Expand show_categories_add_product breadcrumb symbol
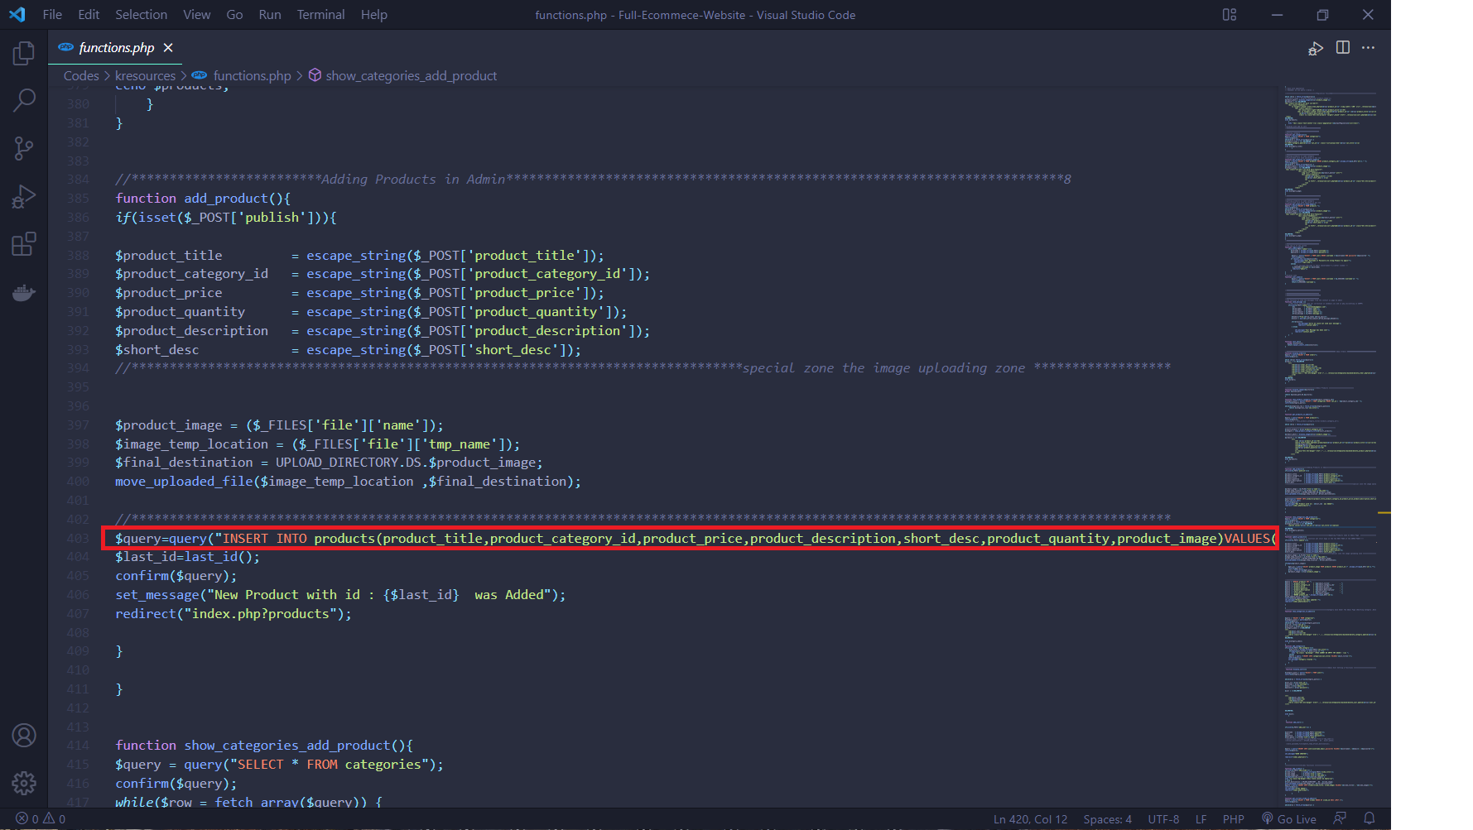The image size is (1473, 830). point(402,75)
